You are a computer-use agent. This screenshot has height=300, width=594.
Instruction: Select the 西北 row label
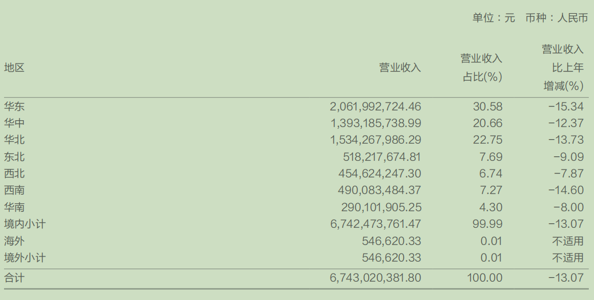tap(14, 173)
